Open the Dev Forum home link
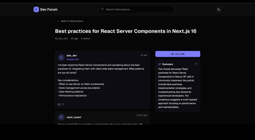Viewport: 255px width, 140px height. (x=46, y=9)
